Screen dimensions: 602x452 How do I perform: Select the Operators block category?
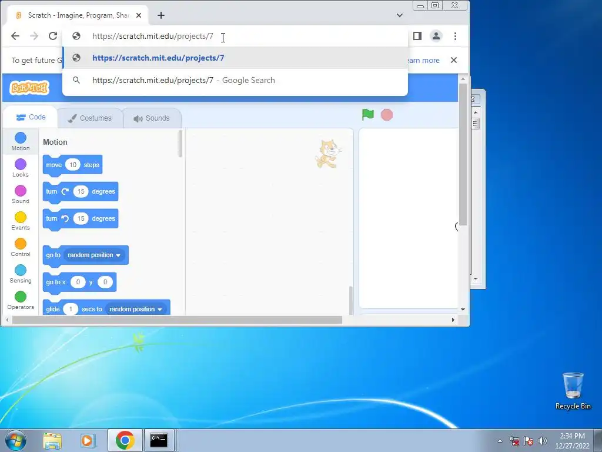coord(21,301)
